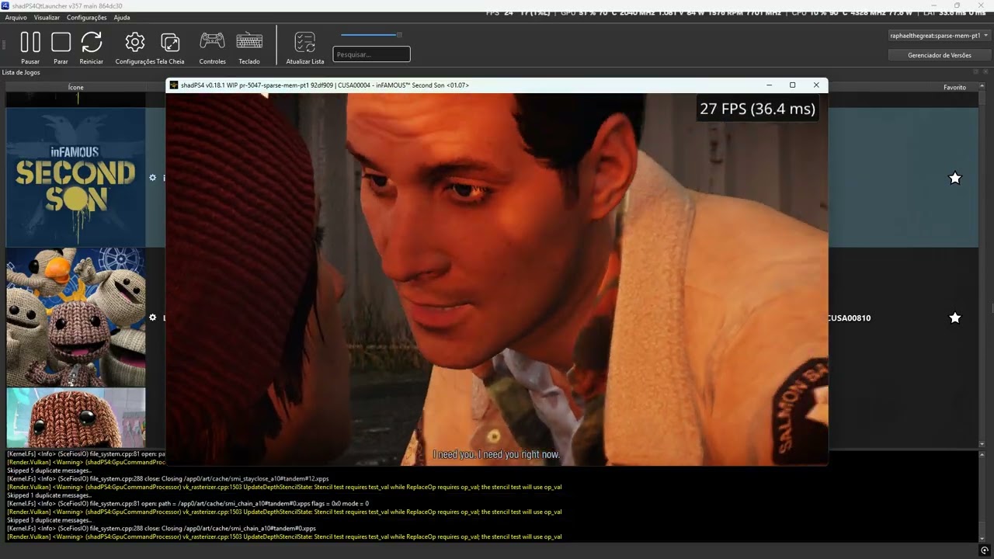Open the version dropdown raphaelthegreat:sparse-mem-pt1
994x559 pixels.
coord(940,36)
